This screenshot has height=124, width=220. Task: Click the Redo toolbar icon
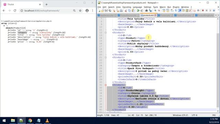click(x=142, y=11)
